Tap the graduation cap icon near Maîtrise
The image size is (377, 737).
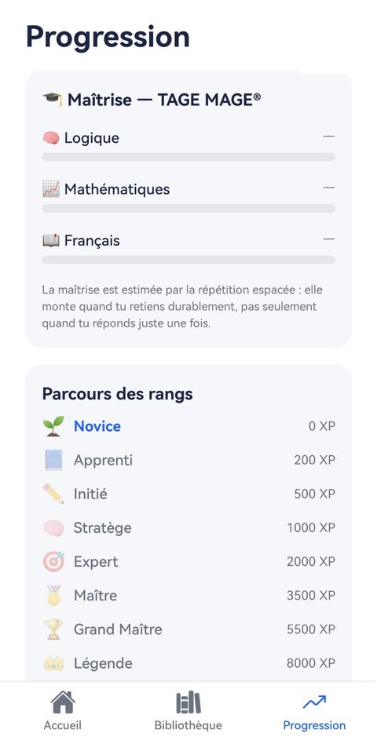click(x=52, y=99)
